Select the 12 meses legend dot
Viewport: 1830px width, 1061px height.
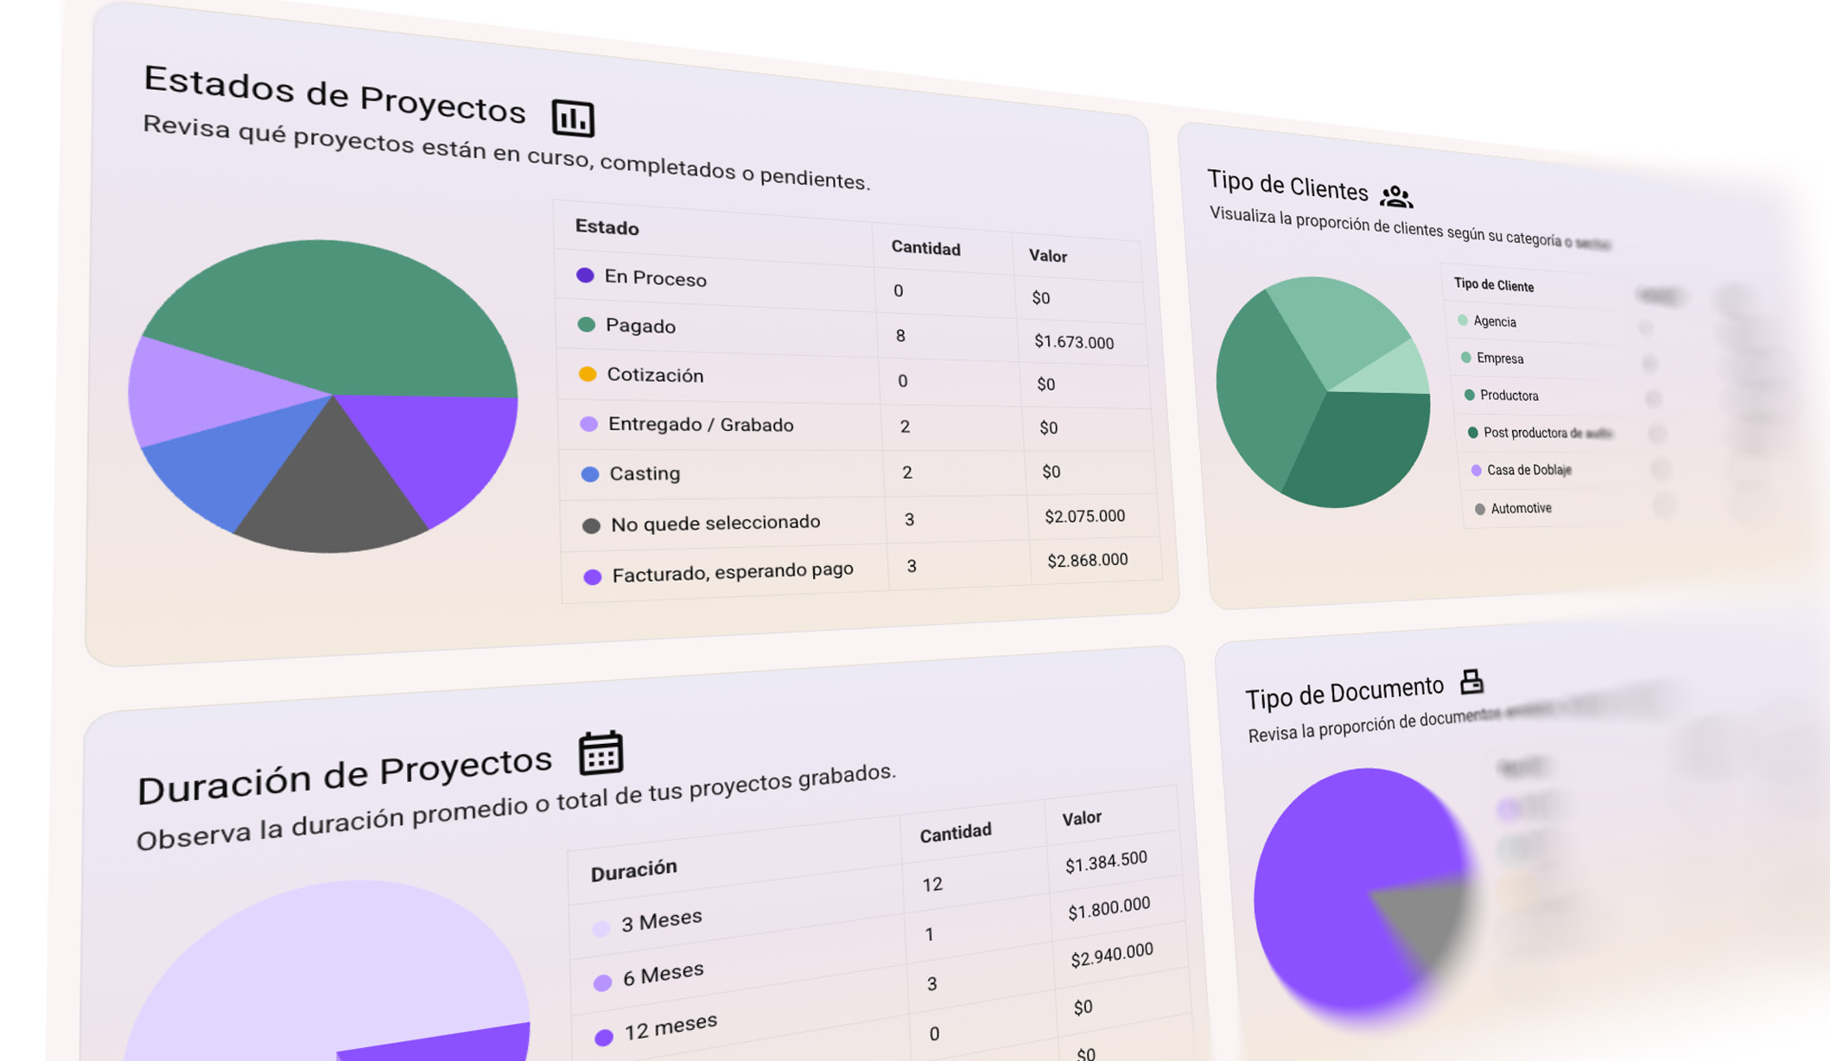(x=604, y=1037)
